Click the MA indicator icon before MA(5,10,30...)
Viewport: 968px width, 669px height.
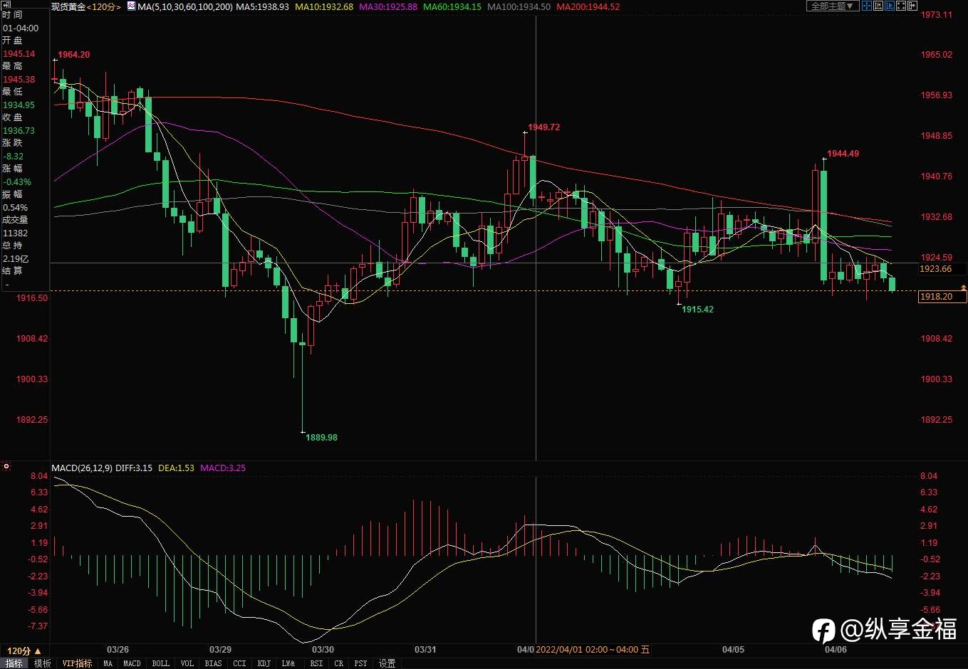click(131, 6)
